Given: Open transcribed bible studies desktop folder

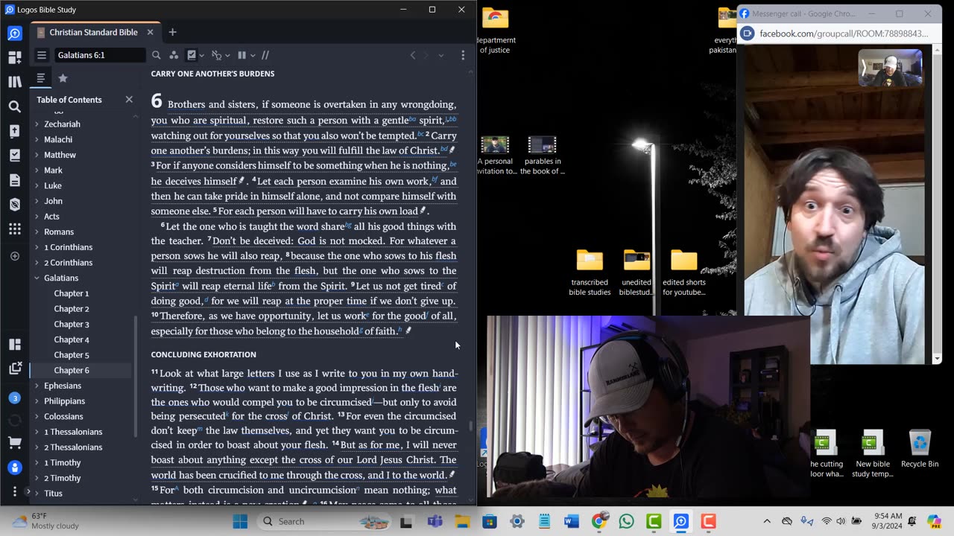Looking at the screenshot, I should pyautogui.click(x=590, y=272).
